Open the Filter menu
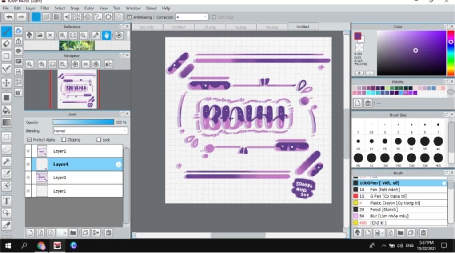This screenshot has width=455, height=253. (45, 8)
